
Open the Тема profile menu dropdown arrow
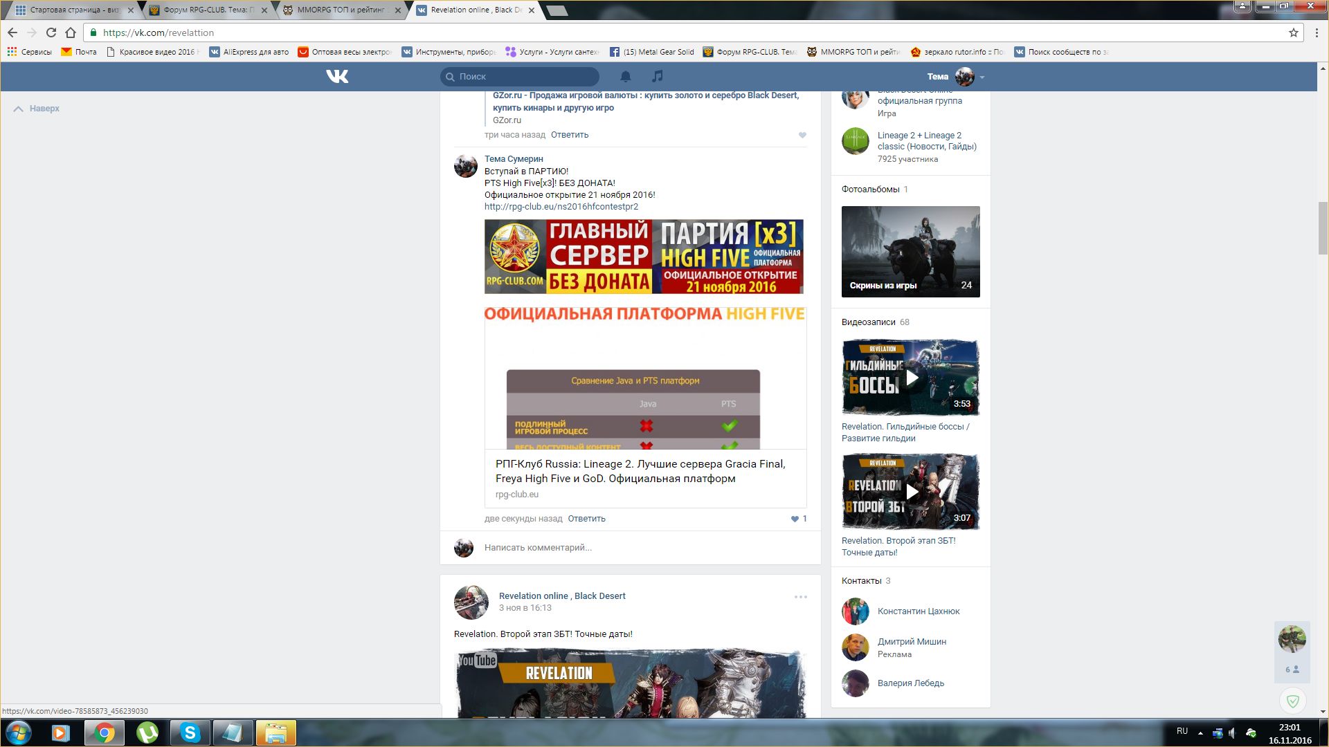pos(982,77)
